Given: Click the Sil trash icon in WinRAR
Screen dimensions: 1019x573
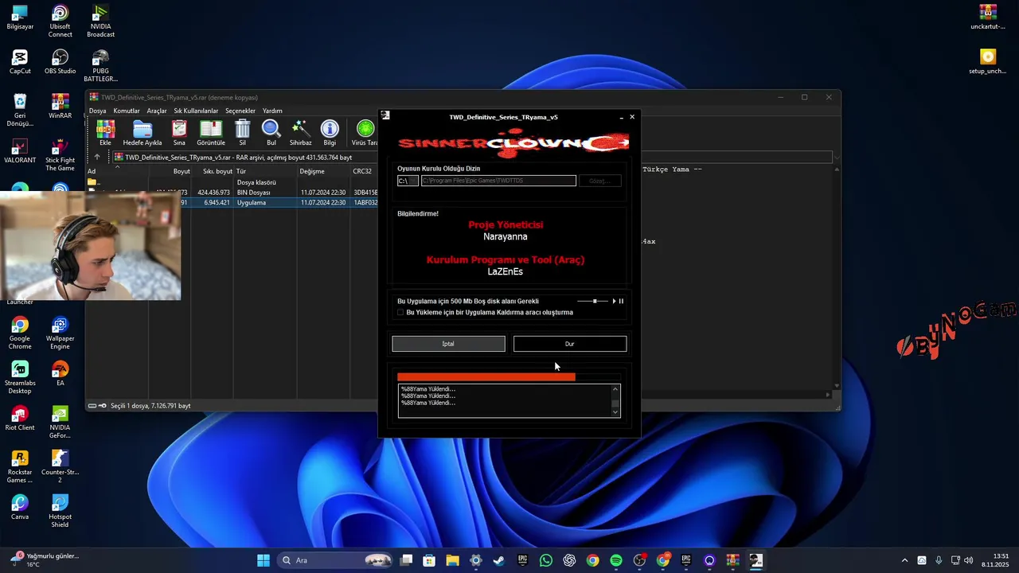Looking at the screenshot, I should coord(243,133).
